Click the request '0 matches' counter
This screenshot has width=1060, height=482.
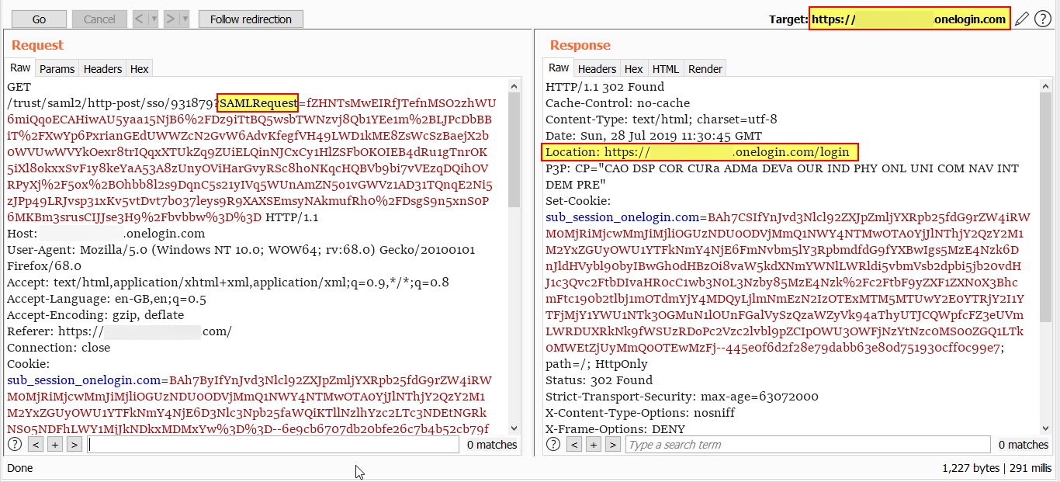coord(492,445)
